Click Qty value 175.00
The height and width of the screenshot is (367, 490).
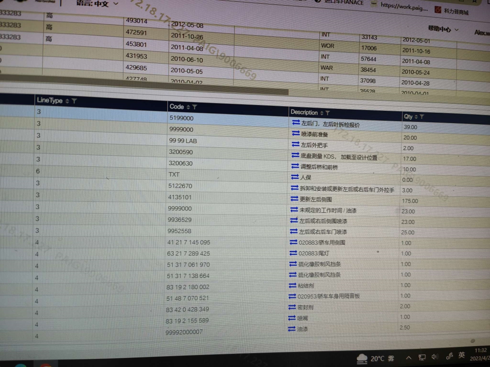pyautogui.click(x=410, y=201)
